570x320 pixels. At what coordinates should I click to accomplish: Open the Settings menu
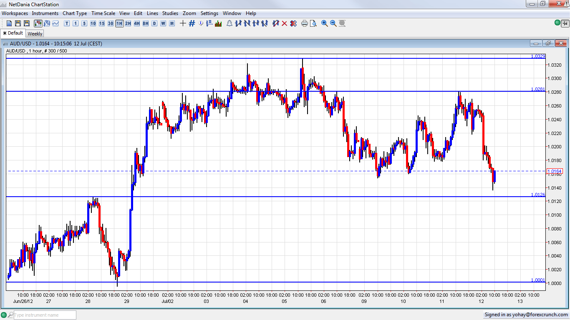(209, 13)
